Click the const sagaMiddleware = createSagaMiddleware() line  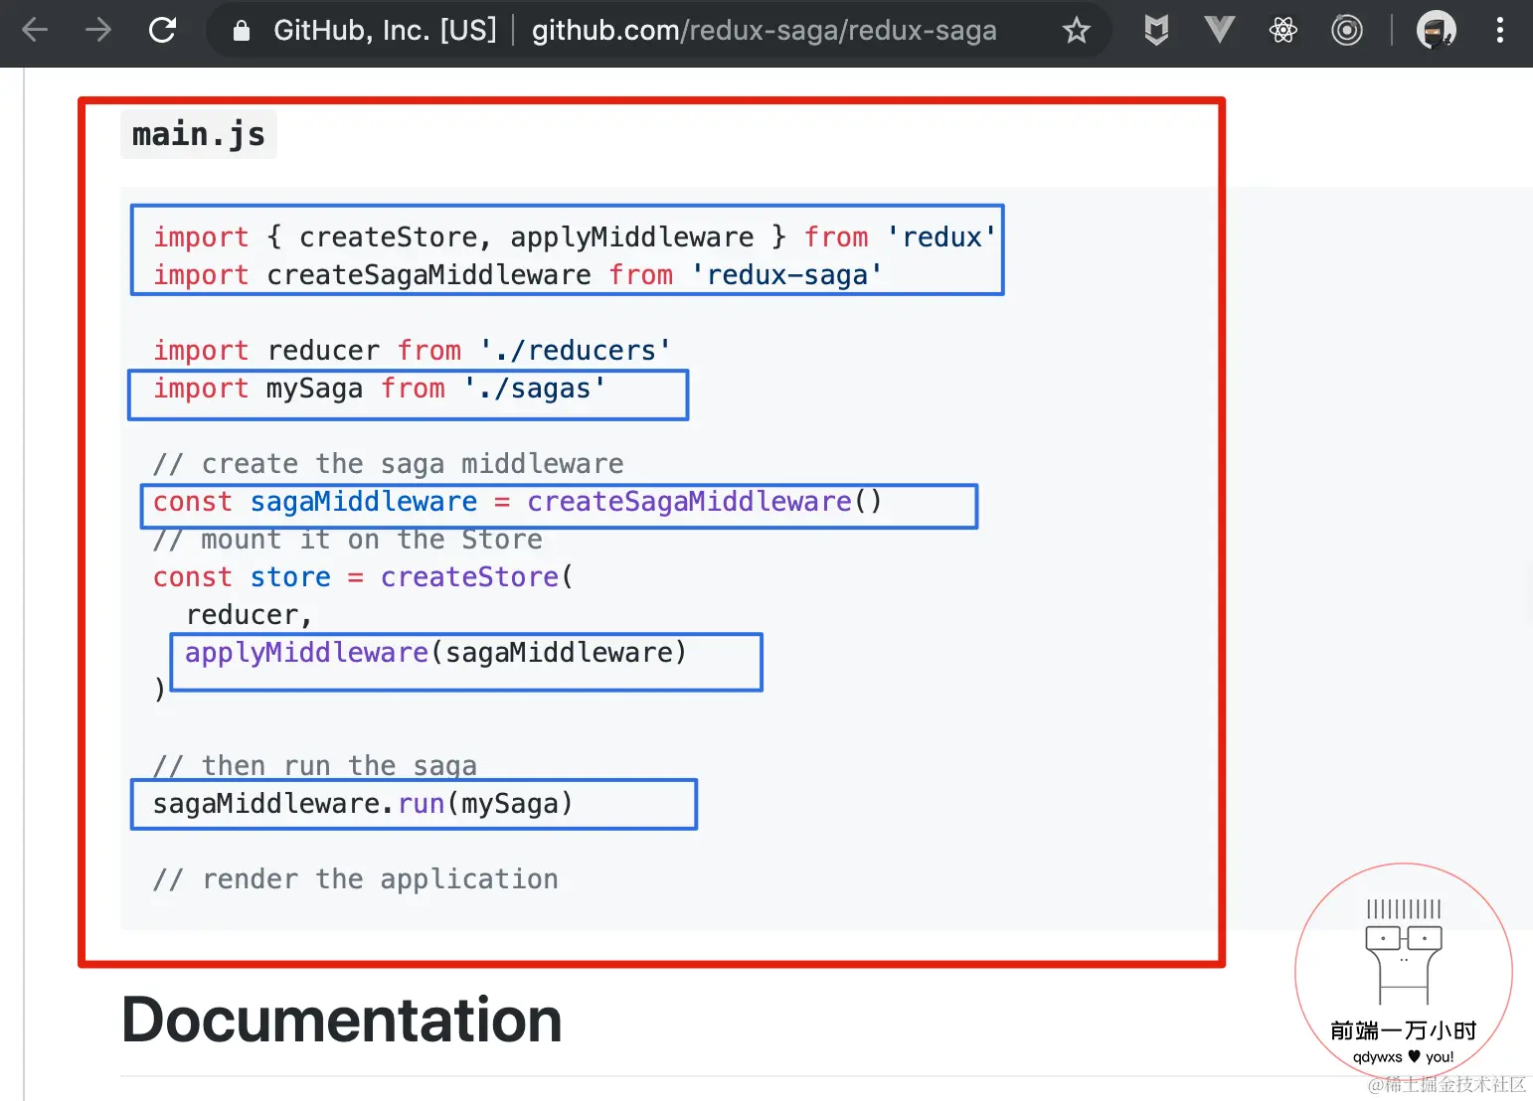click(517, 502)
